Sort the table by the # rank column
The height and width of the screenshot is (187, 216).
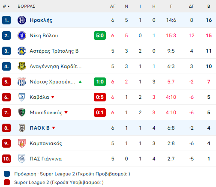6,6
